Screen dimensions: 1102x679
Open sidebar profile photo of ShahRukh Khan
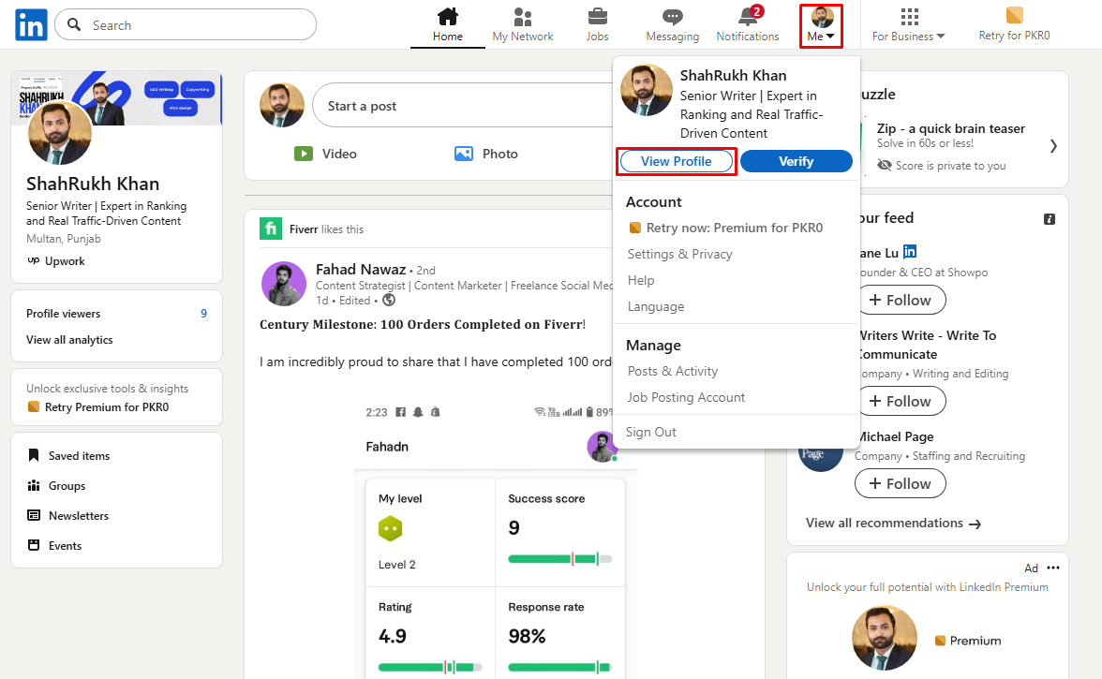point(60,133)
